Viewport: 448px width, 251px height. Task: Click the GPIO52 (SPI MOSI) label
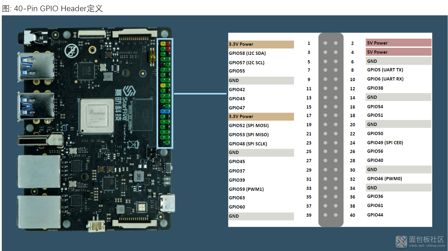point(249,126)
